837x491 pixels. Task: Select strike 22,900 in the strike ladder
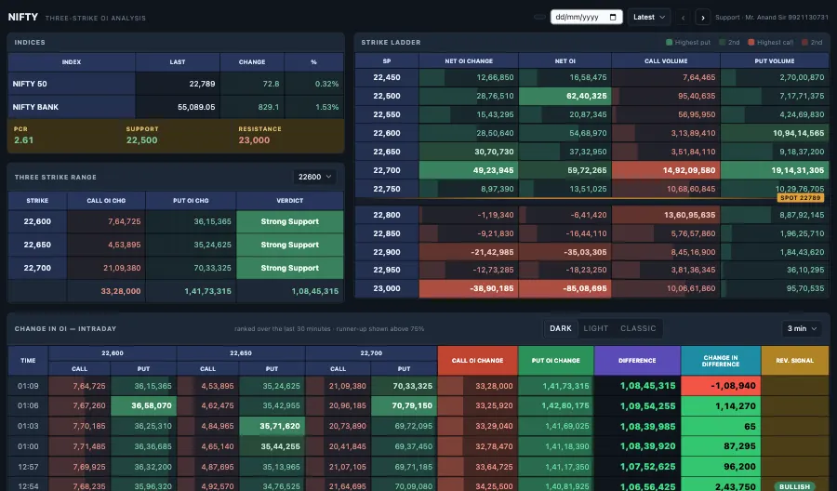point(387,252)
